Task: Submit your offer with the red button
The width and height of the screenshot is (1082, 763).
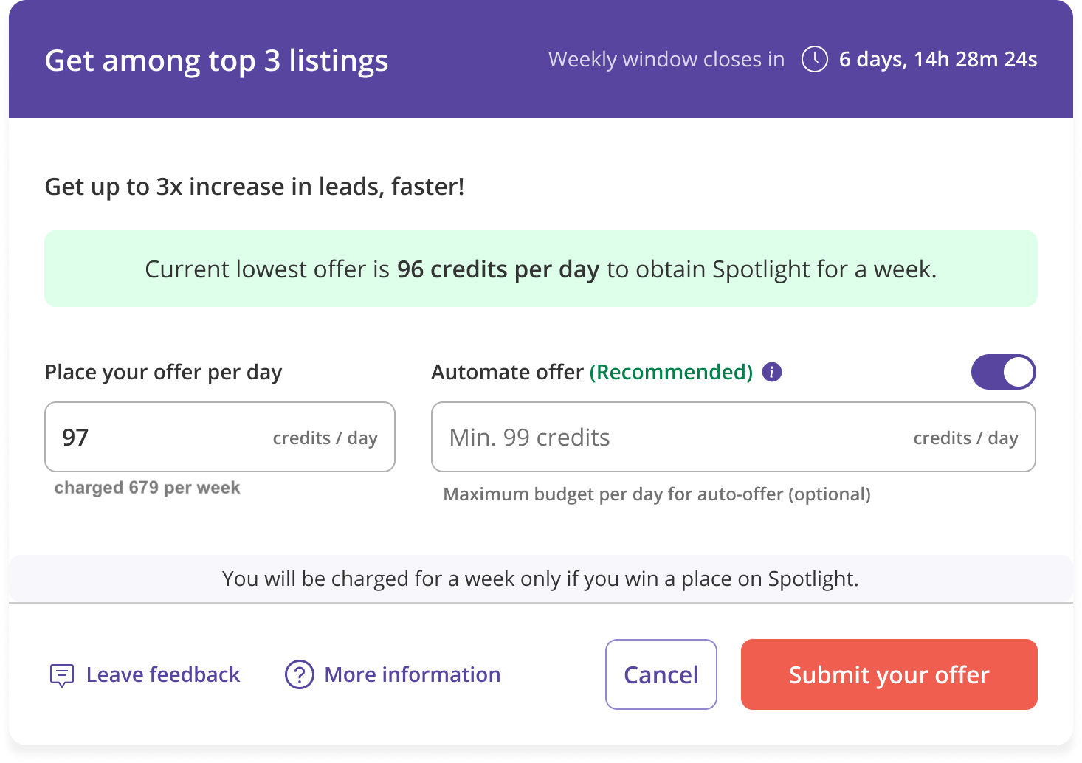Action: click(x=889, y=674)
